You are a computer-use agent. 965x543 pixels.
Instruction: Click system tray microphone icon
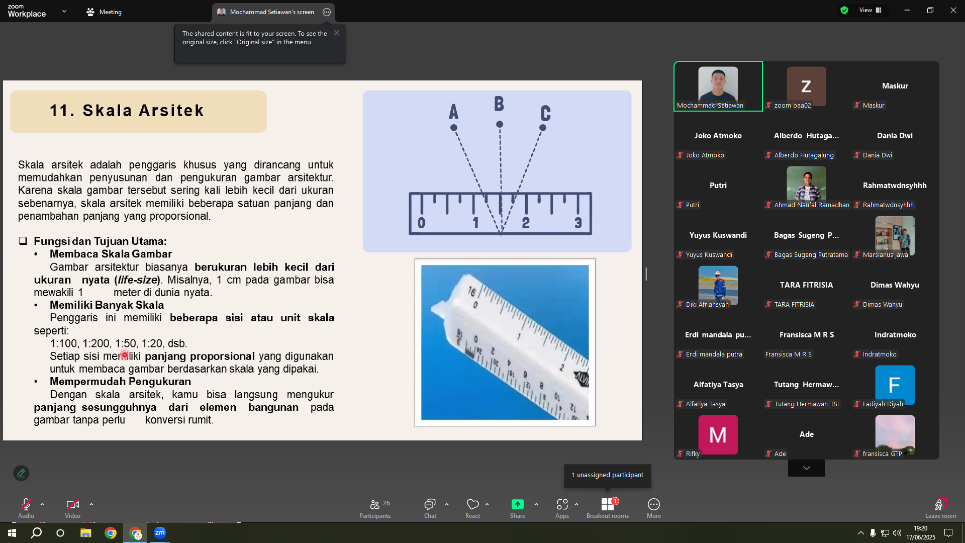click(873, 533)
